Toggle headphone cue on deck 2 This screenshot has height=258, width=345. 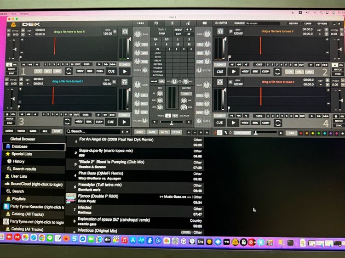(x=220, y=32)
